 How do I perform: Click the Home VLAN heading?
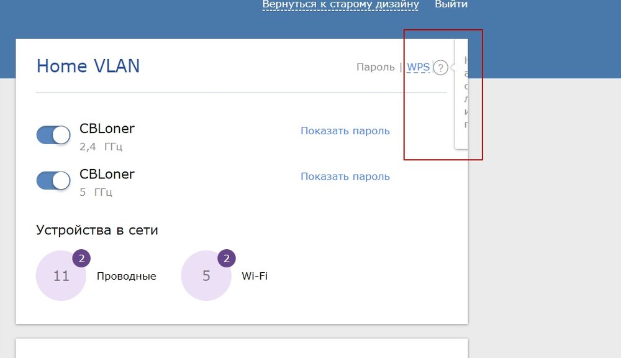click(x=88, y=66)
